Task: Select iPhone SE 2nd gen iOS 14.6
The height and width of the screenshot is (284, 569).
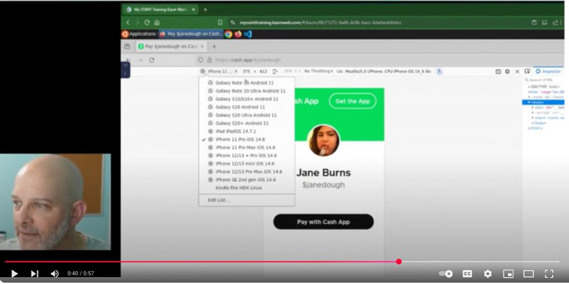Action: point(247,179)
